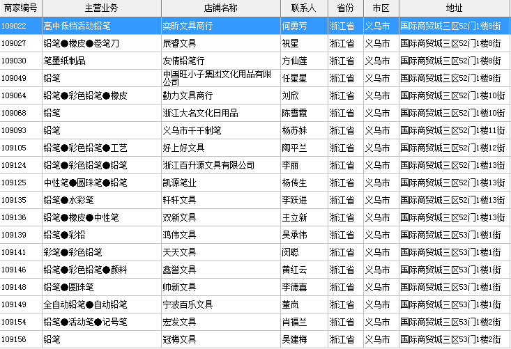This screenshot has height=349, width=511.
Task: Sort by the 商家编号 column header
Action: 20,8
